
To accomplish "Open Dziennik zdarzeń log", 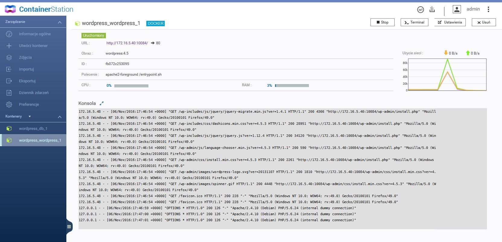I will coord(33,93).
